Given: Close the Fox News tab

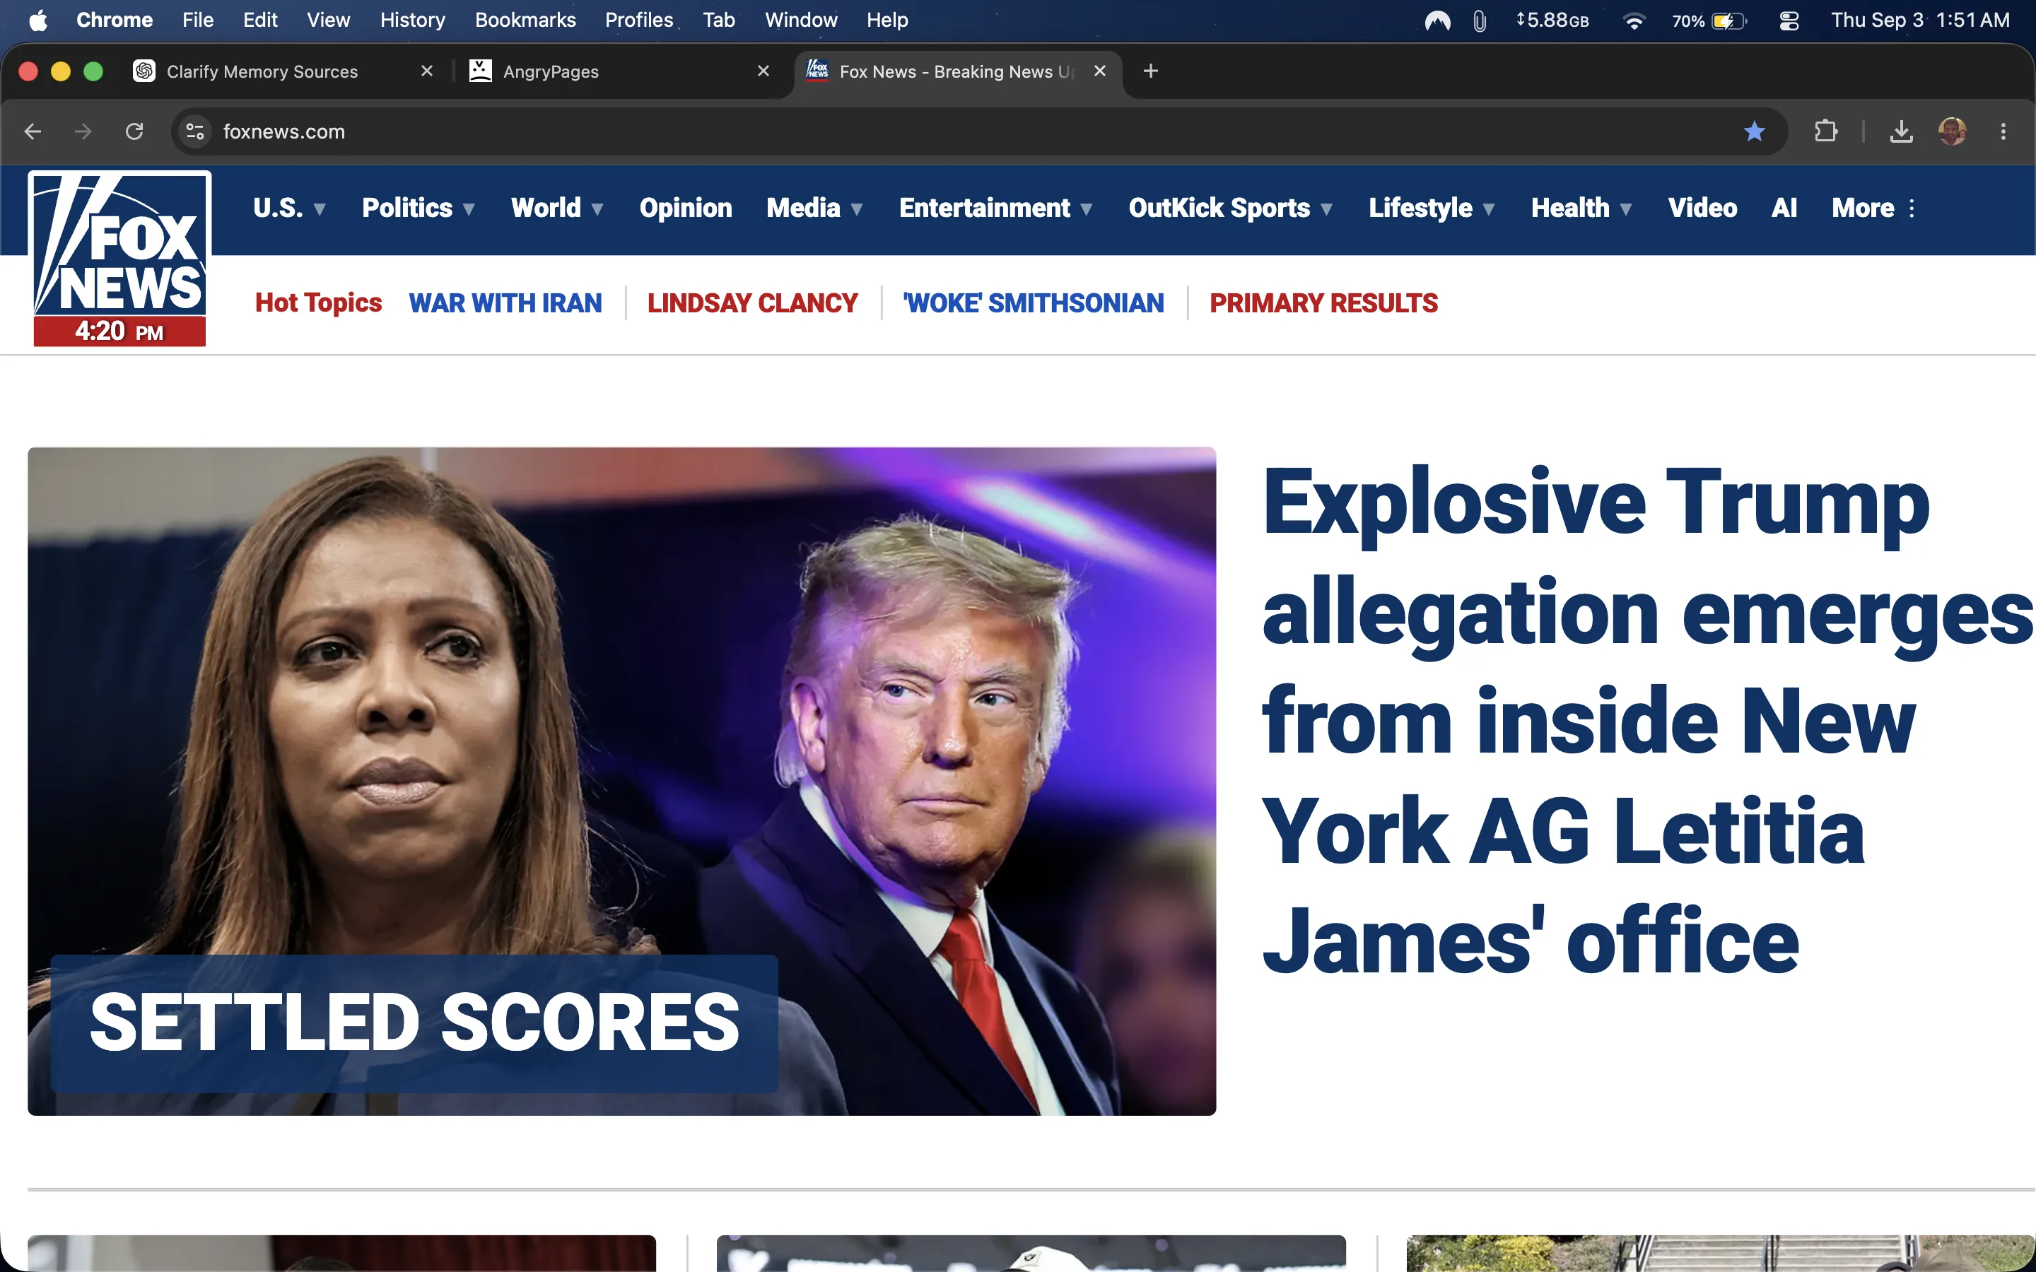Looking at the screenshot, I should pos(1099,71).
